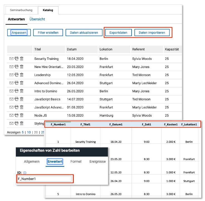Sort by Kapazität column header
205x201 pixels.
(x=172, y=49)
